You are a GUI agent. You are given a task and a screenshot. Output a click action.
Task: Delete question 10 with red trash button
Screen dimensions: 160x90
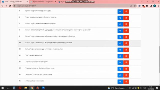click(x=126, y=43)
